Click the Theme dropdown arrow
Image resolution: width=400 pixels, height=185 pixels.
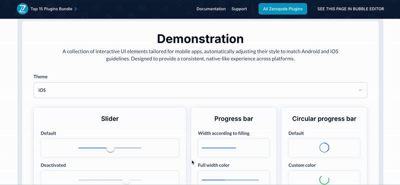pyautogui.click(x=360, y=90)
